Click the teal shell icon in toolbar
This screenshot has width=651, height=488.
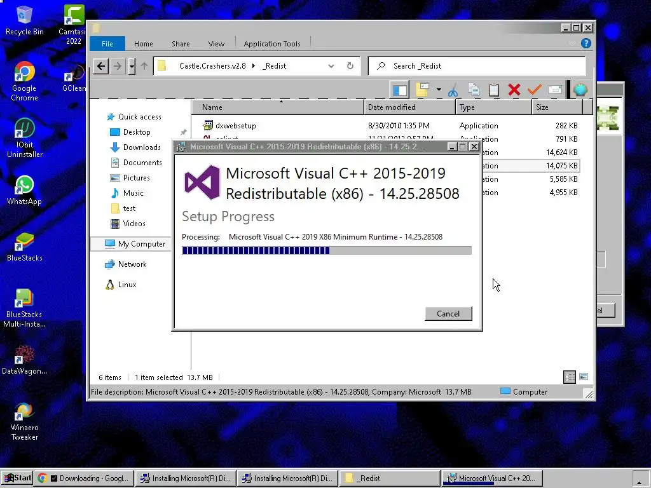click(580, 90)
